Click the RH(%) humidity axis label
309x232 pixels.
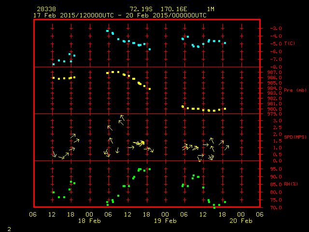[x=291, y=184]
